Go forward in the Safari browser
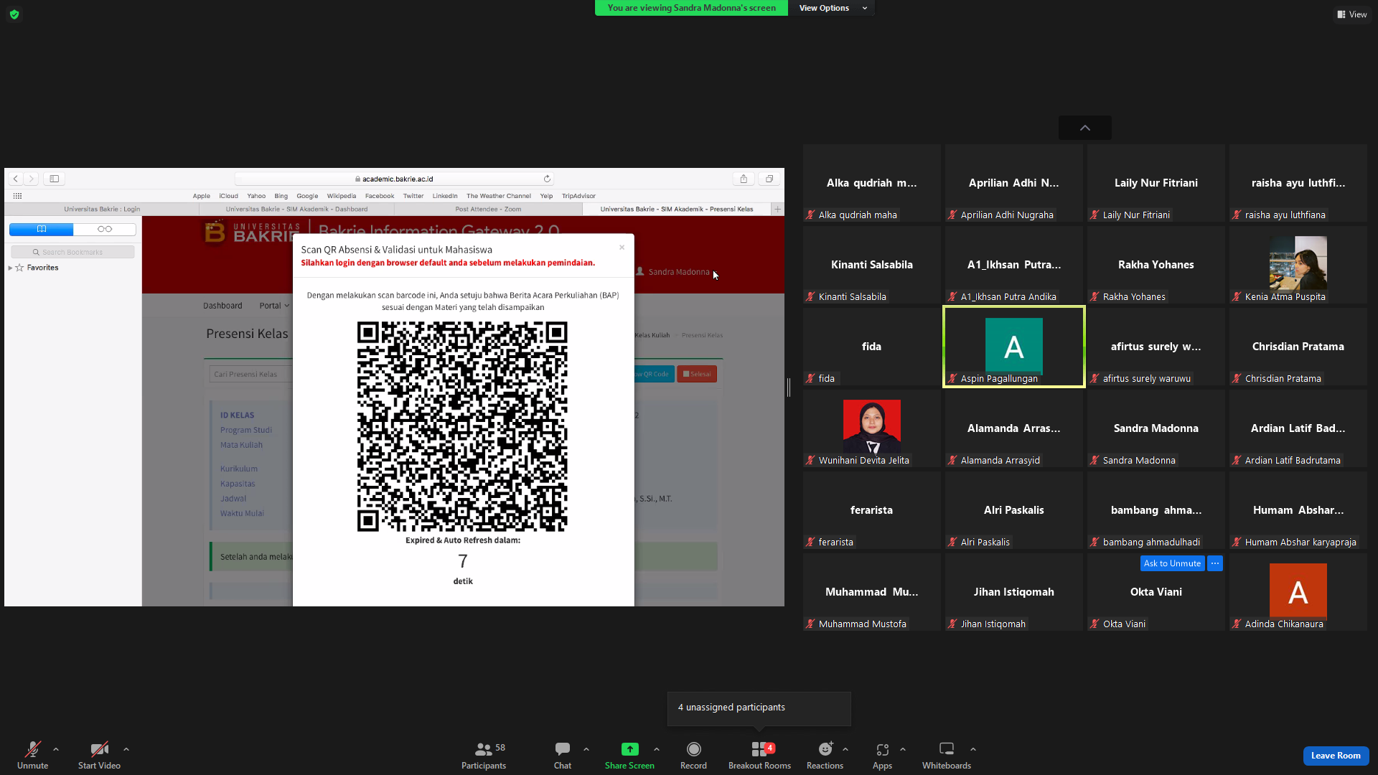Image resolution: width=1378 pixels, height=775 pixels. pos(31,179)
